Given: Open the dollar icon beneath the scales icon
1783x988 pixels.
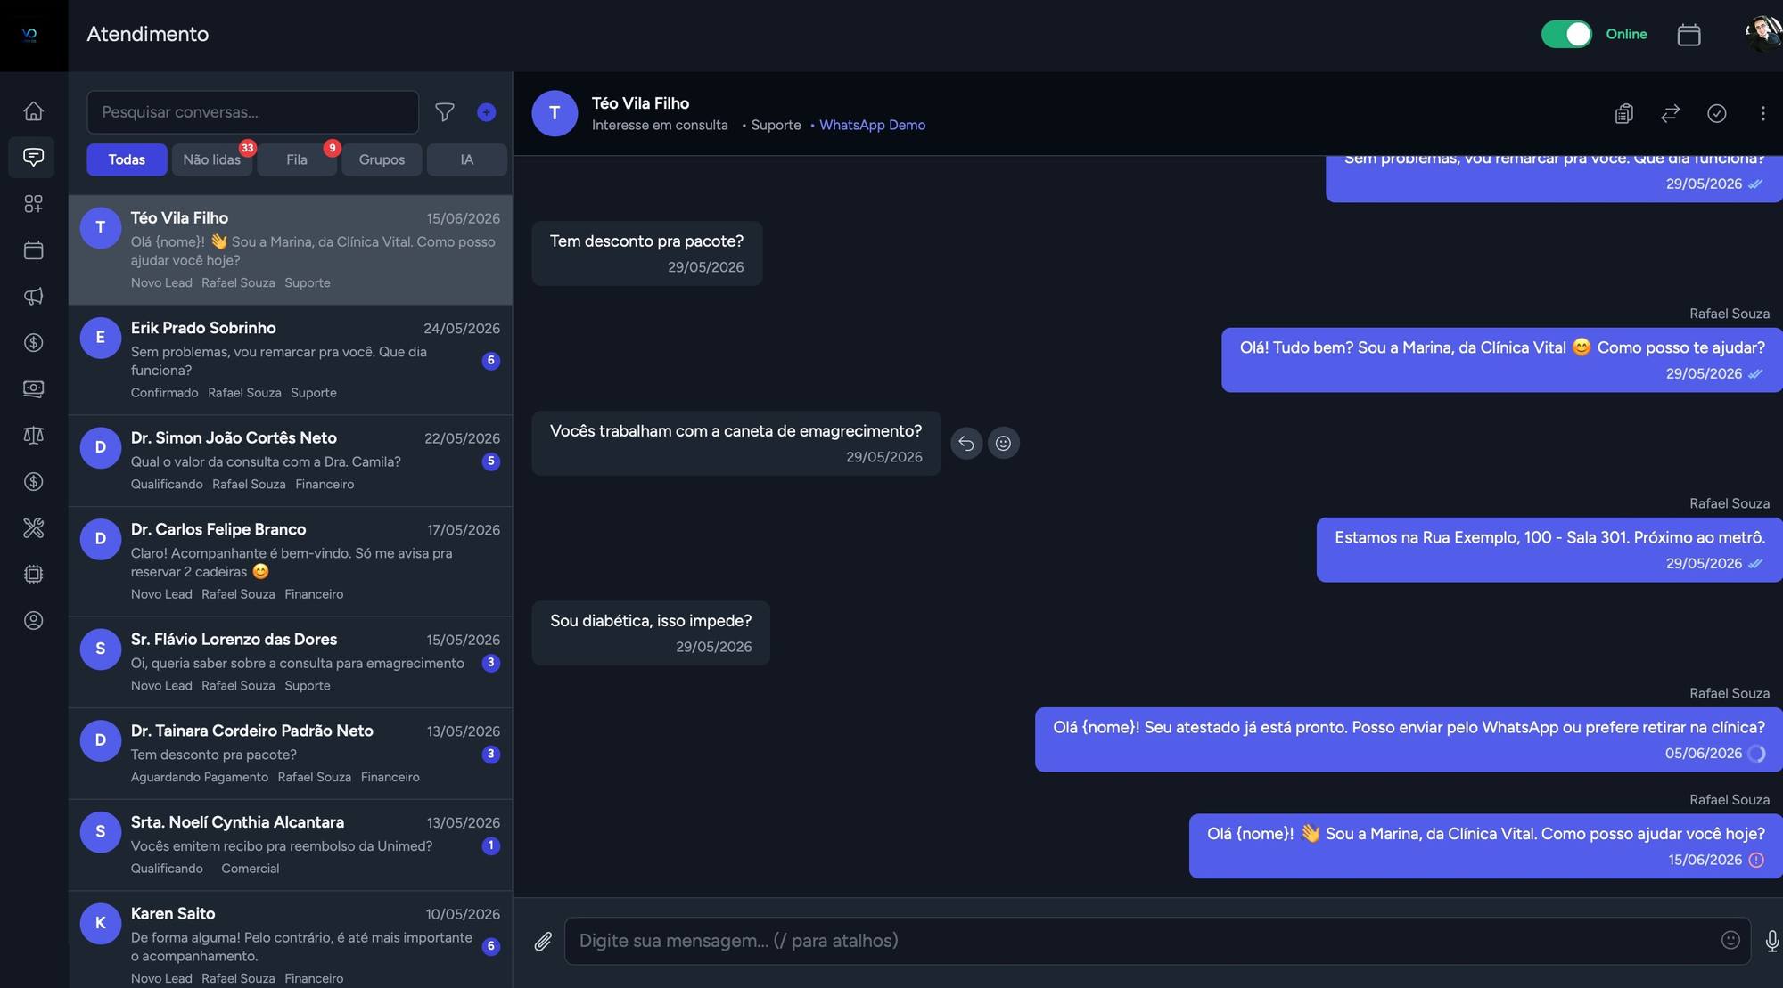Looking at the screenshot, I should [33, 482].
